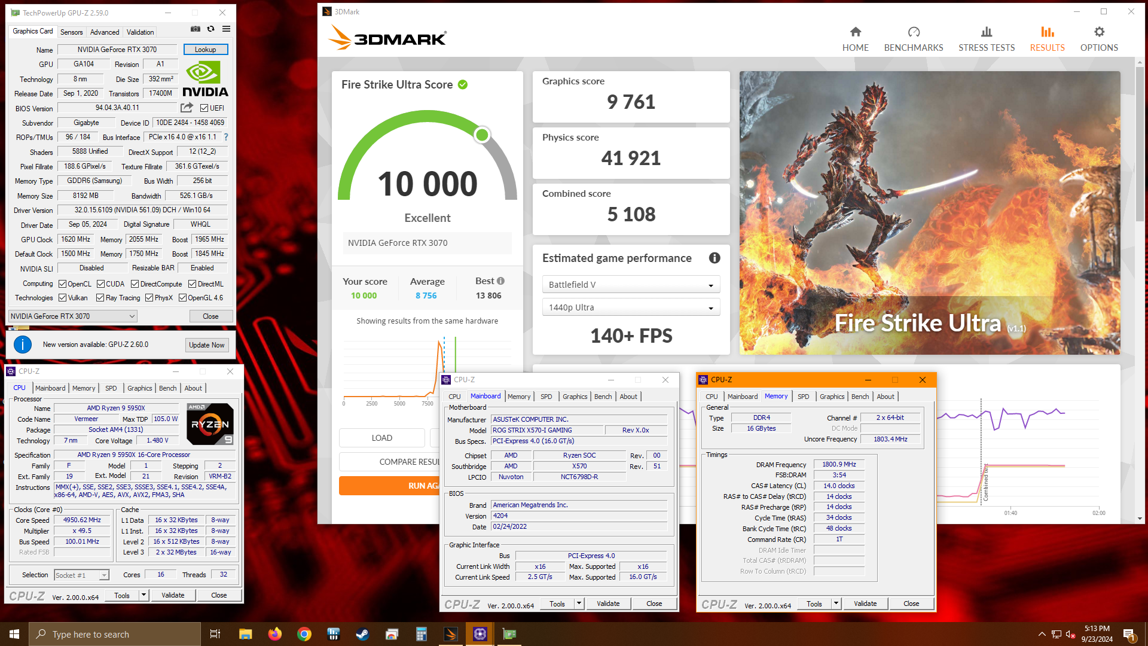The width and height of the screenshot is (1148, 646).
Task: Open OPTIONS gear in 3DMark
Action: pos(1099,39)
